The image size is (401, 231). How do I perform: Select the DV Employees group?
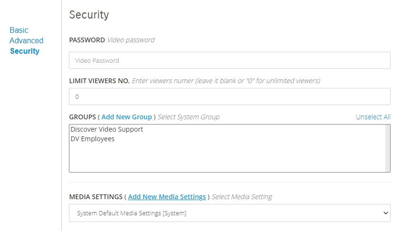click(93, 139)
